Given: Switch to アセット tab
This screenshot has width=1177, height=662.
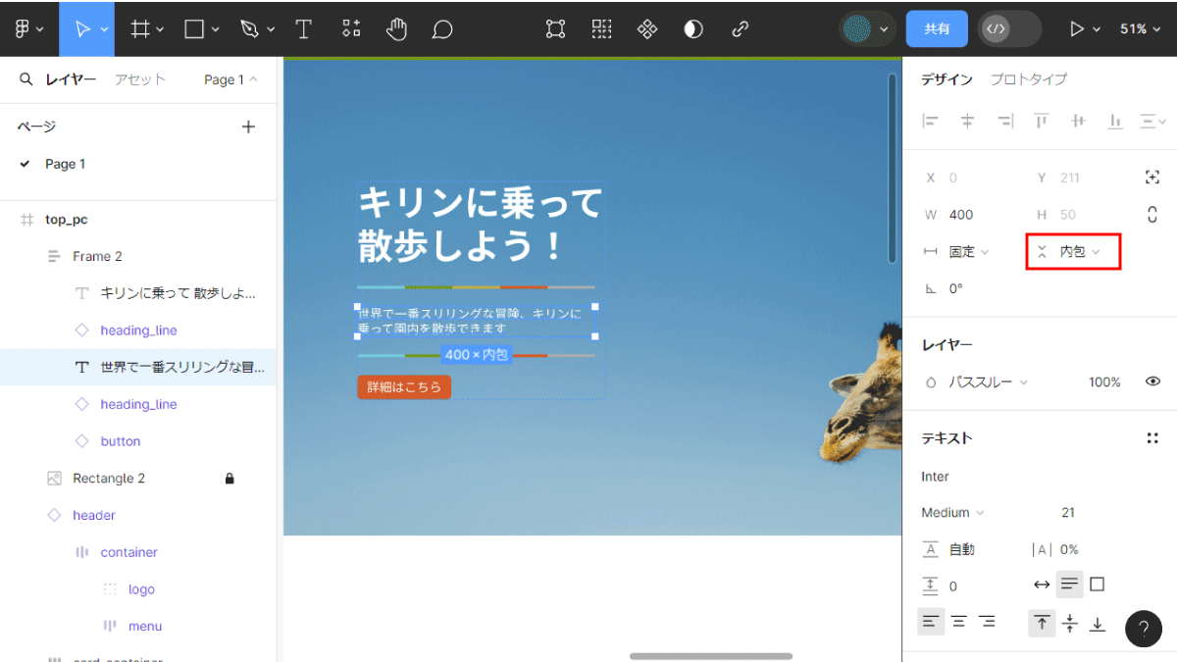Looking at the screenshot, I should [x=140, y=79].
